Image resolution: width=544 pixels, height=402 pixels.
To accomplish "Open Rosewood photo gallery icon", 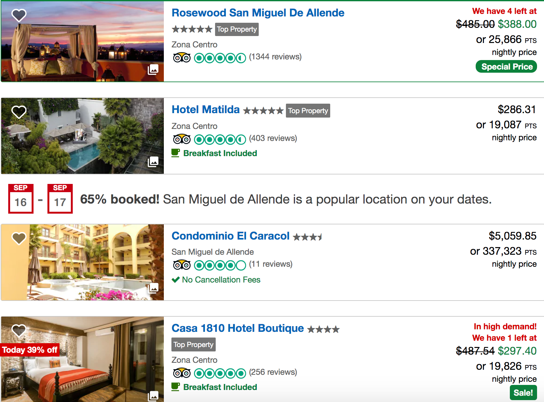I will pos(153,70).
